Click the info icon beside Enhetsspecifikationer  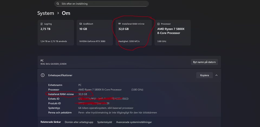(x=43, y=75)
